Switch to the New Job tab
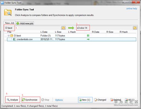The width and height of the screenshot is (141, 109). click(10, 23)
